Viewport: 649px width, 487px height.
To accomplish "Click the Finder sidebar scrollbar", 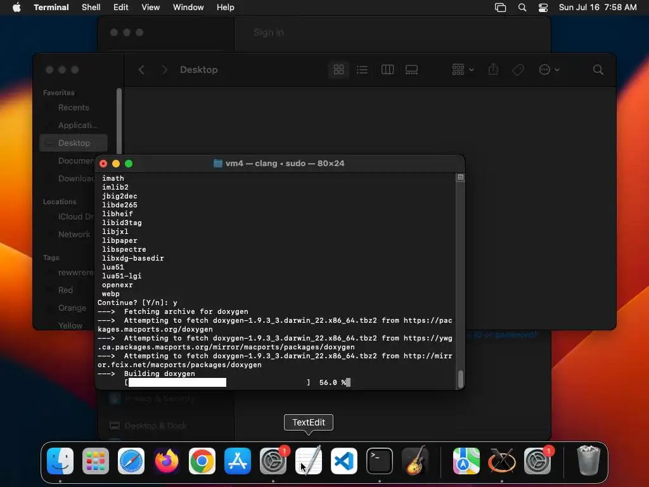I will click(x=119, y=121).
